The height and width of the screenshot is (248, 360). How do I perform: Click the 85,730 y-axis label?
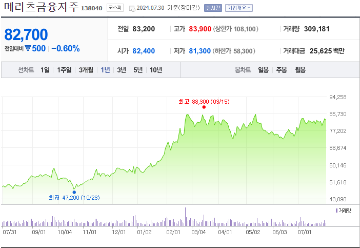[x=338, y=114]
